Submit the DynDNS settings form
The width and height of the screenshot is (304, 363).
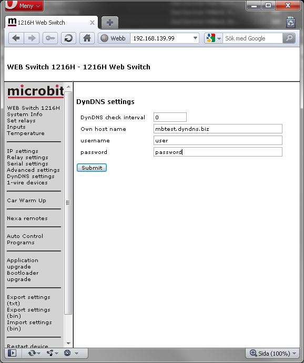[92, 168]
